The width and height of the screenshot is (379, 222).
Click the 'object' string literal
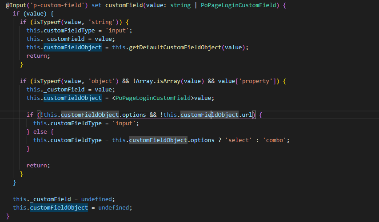(x=102, y=81)
